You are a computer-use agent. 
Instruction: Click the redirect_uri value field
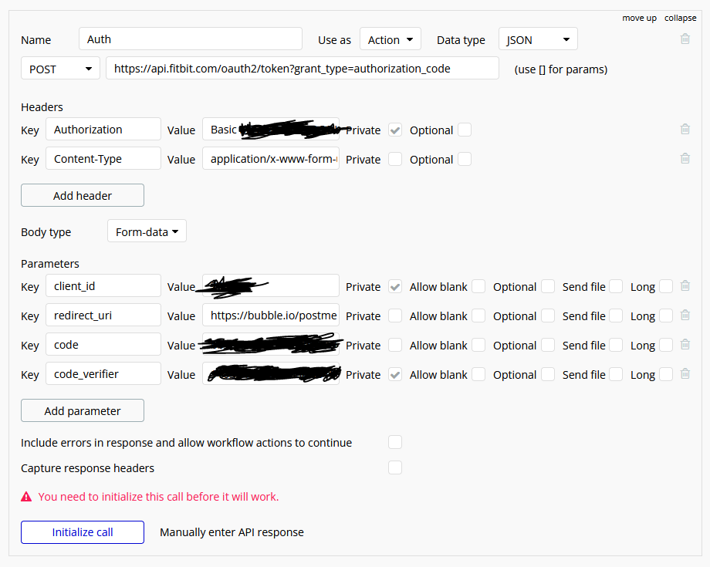click(x=271, y=315)
